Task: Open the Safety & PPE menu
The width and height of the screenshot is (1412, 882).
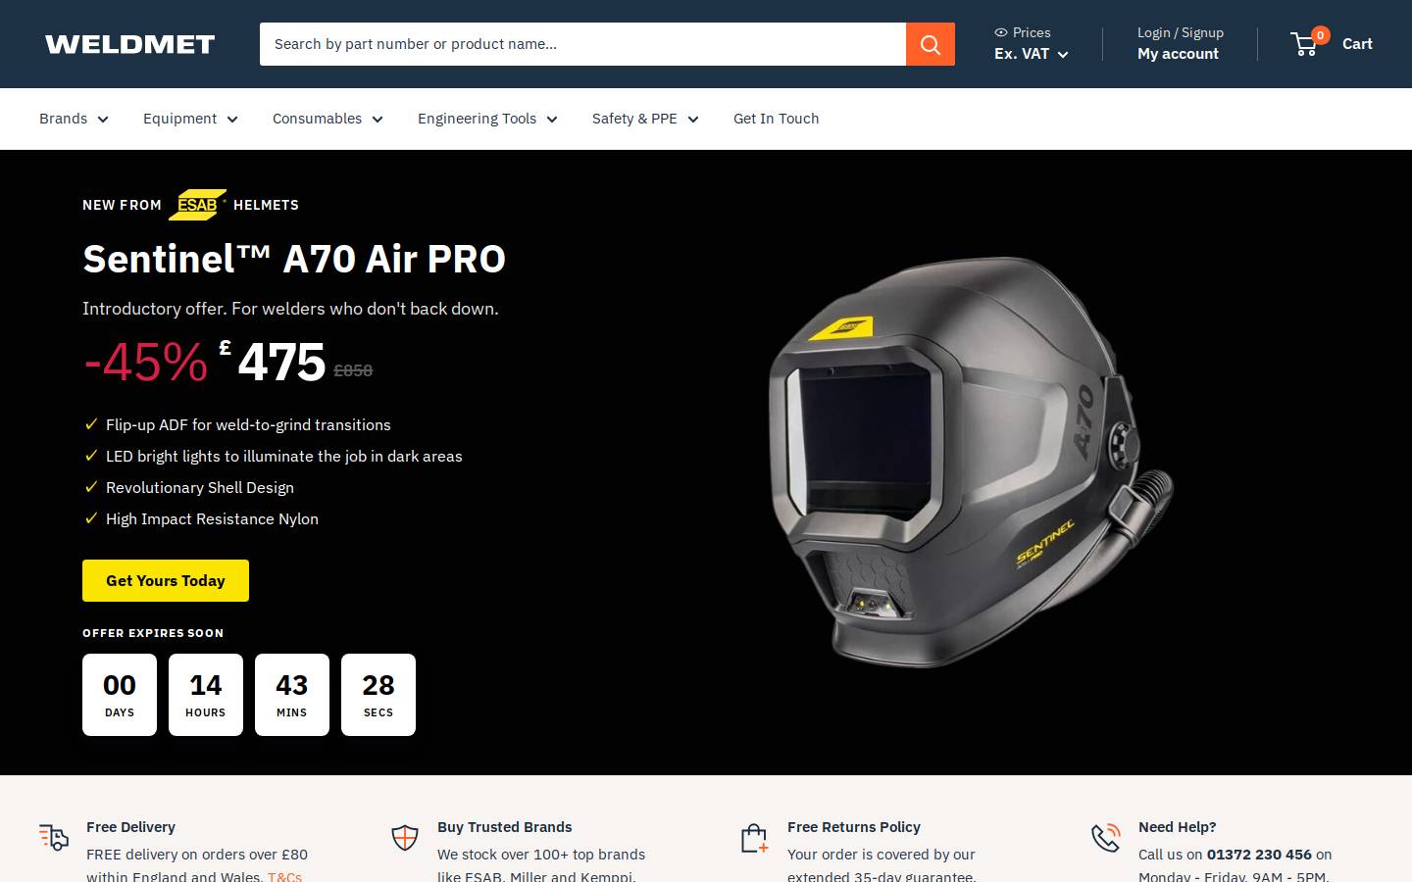Action: pos(645,119)
